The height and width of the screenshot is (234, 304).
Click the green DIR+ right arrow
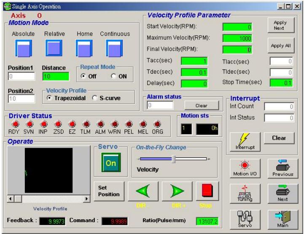[177, 191]
